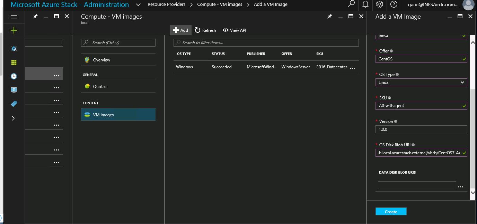Open ellipsis next to data disk URI field
477x224 pixels.
click(461, 186)
